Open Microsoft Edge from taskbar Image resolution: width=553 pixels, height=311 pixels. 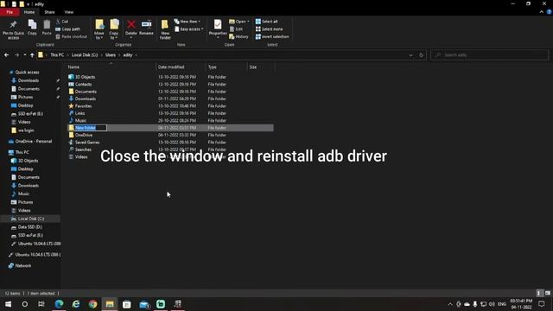[x=59, y=304]
